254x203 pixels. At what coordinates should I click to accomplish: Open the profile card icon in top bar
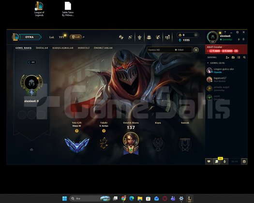coord(130,37)
